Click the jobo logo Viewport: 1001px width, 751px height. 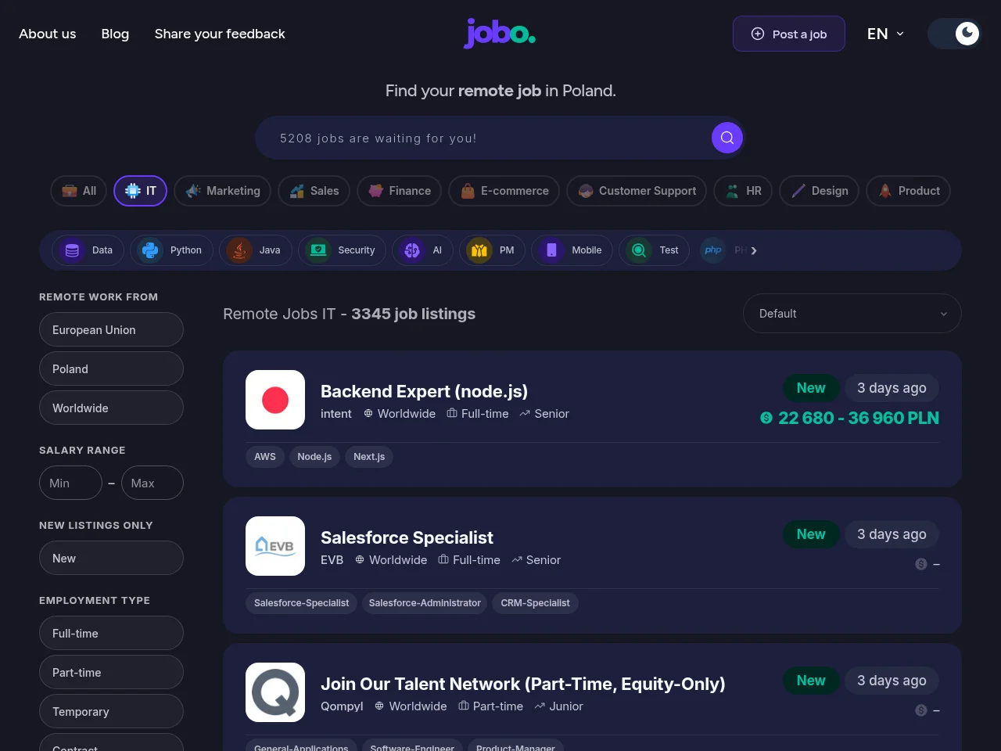tap(500, 34)
